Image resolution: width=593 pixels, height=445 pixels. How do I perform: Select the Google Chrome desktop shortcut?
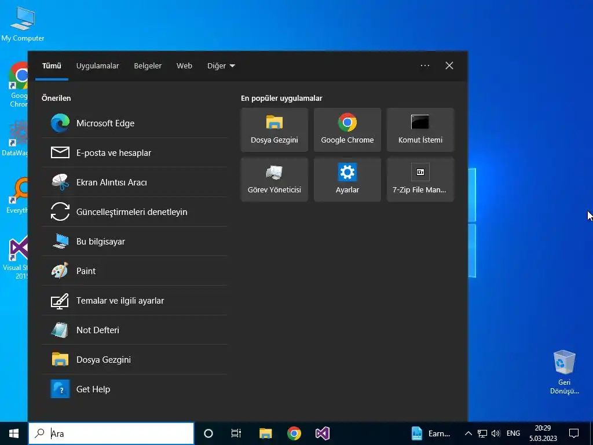point(18,85)
